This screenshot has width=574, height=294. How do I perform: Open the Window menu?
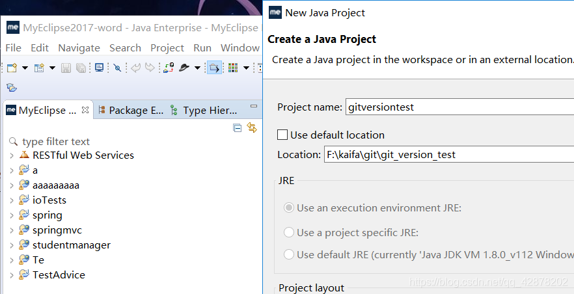coord(240,48)
